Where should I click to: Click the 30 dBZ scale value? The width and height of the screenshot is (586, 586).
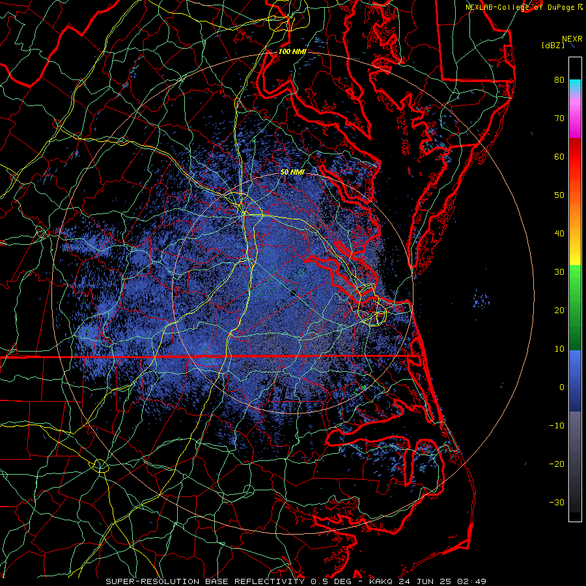(559, 272)
